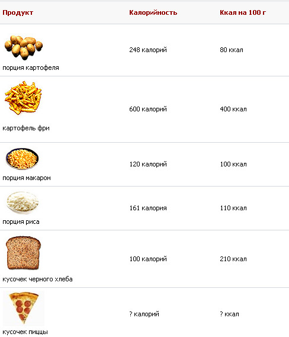Click the Продукт column header
Image resolution: width=289 pixels, height=337 pixels.
pyautogui.click(x=18, y=12)
